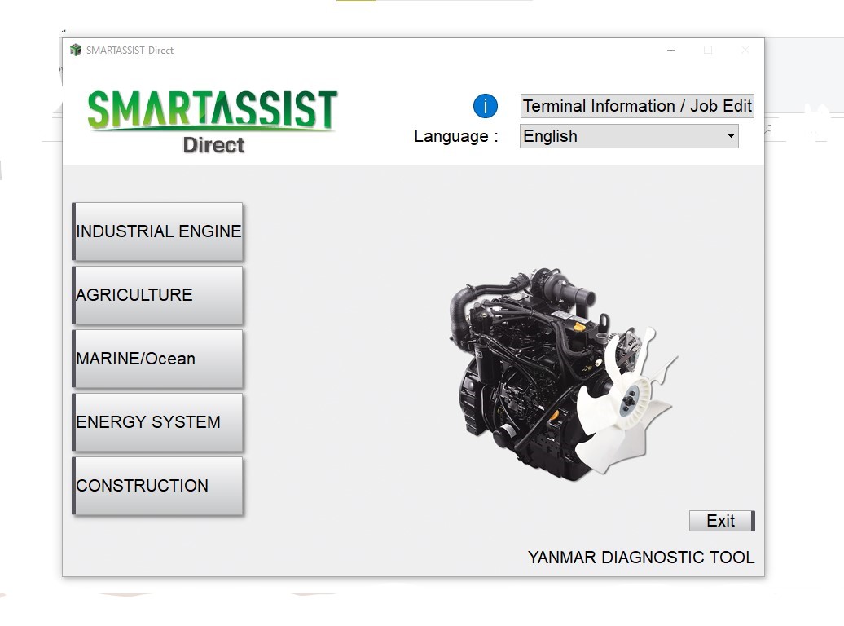
Task: Select AGRICULTURE
Action: tap(157, 295)
